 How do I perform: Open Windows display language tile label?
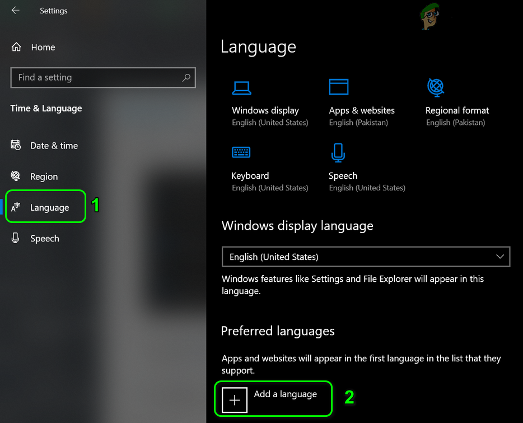click(x=265, y=110)
